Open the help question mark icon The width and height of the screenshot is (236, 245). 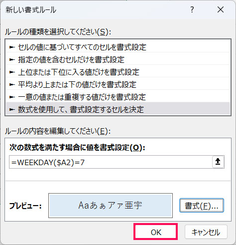192,10
